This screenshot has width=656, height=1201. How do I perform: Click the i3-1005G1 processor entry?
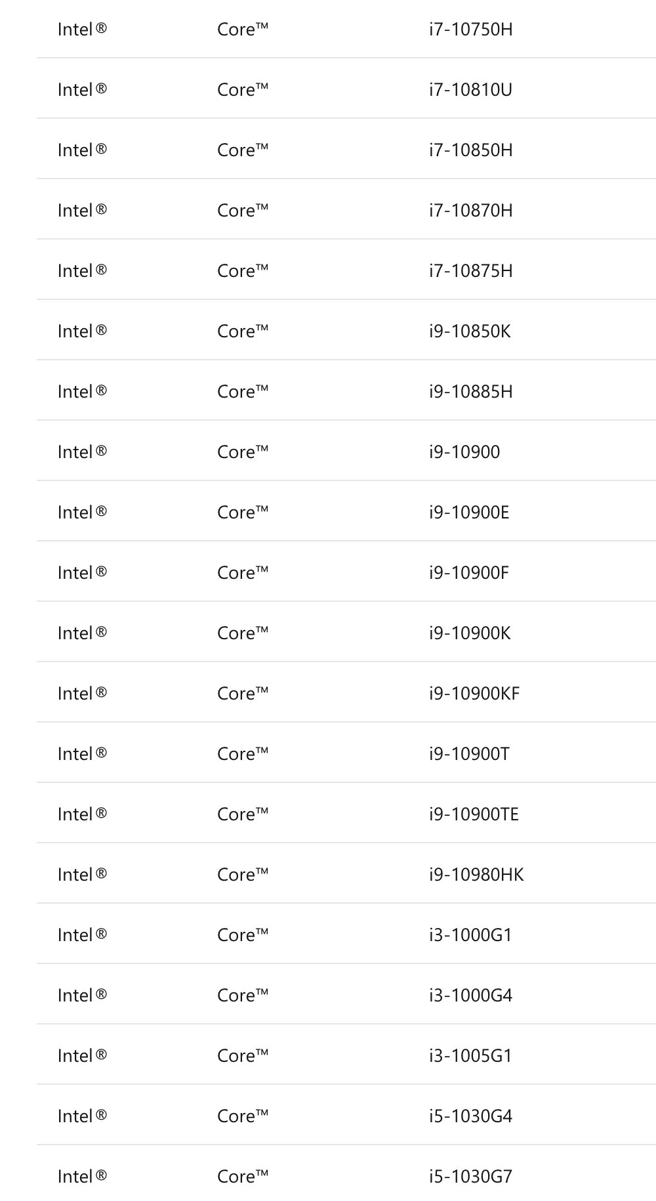tap(470, 1056)
